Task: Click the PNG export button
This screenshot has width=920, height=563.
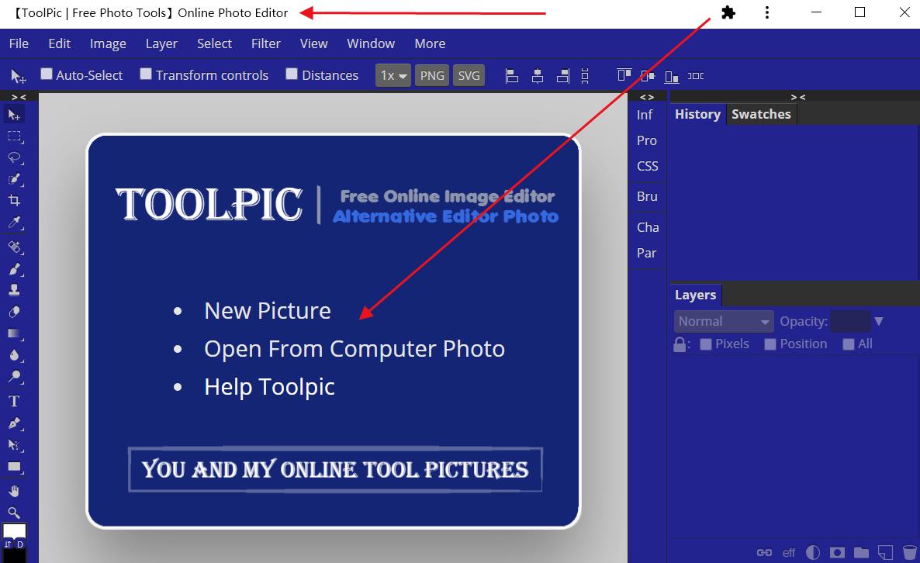Action: tap(432, 76)
